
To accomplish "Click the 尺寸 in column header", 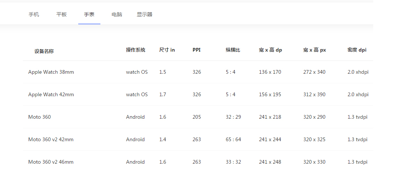I will tap(167, 50).
